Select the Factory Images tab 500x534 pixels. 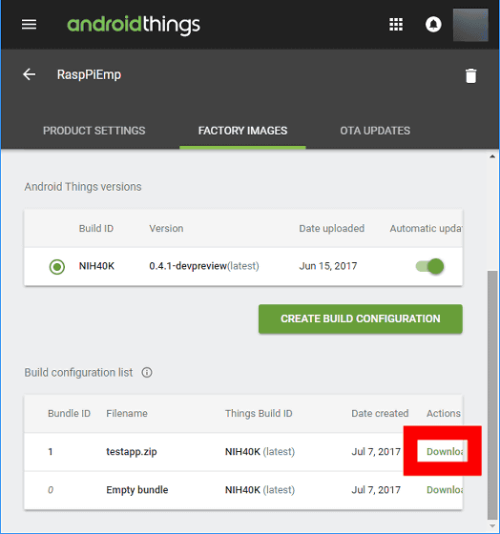click(x=242, y=131)
